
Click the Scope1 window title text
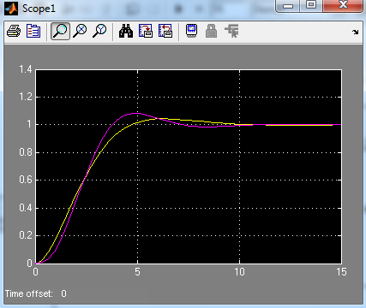[39, 9]
